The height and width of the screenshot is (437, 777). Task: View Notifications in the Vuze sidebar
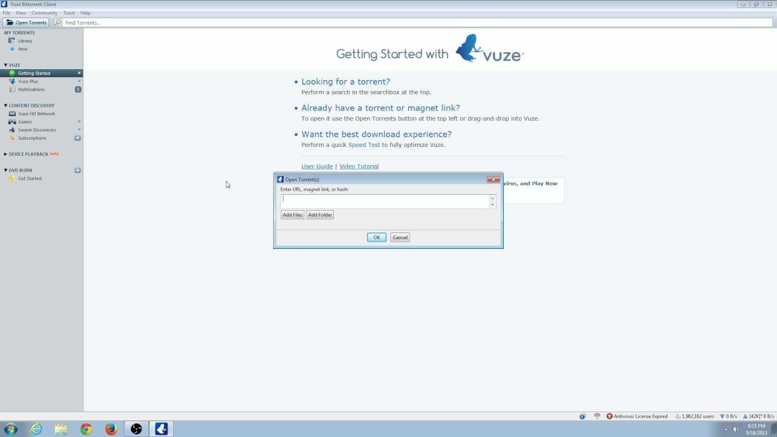pos(31,89)
